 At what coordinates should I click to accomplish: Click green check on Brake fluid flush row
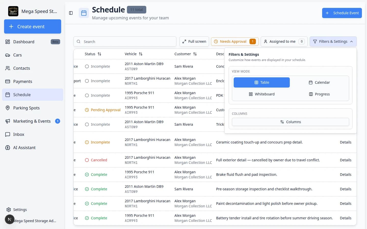[87, 175]
